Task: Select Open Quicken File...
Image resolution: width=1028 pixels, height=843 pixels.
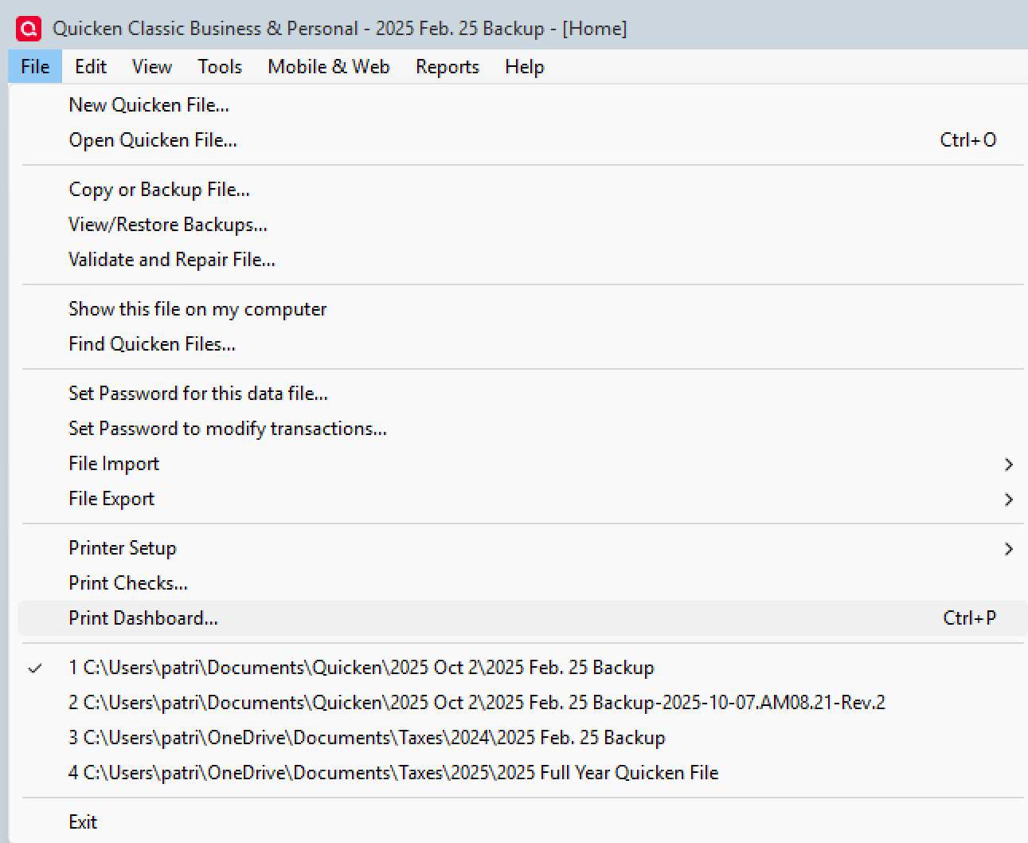Action: (x=522, y=140)
